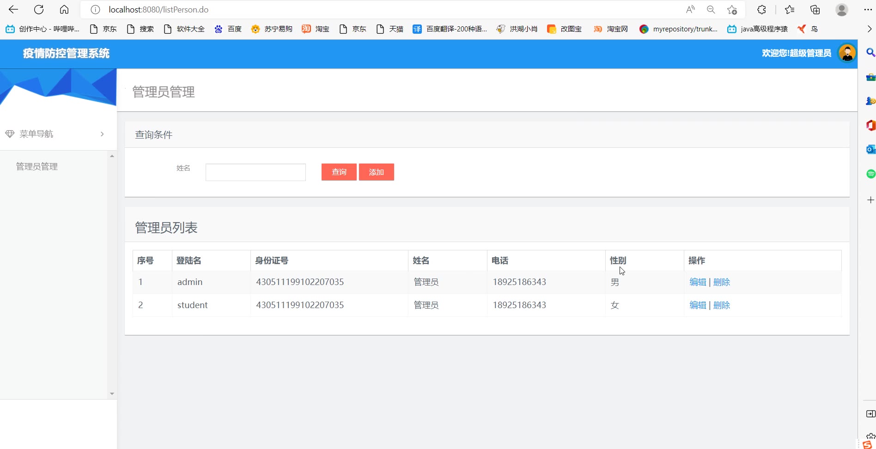Image resolution: width=876 pixels, height=449 pixels.
Task: Select 管理员管理 in the left menu
Action: [x=37, y=166]
